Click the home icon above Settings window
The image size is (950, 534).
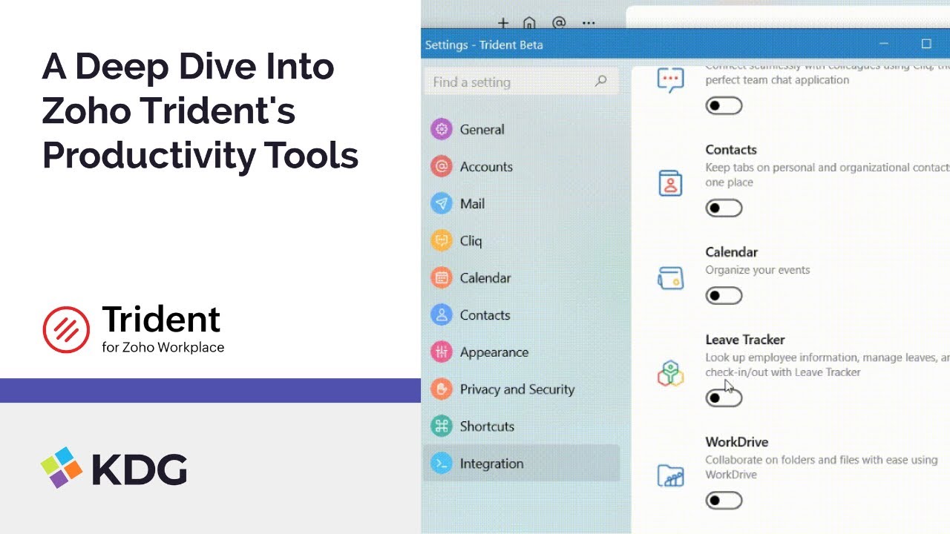click(x=529, y=23)
